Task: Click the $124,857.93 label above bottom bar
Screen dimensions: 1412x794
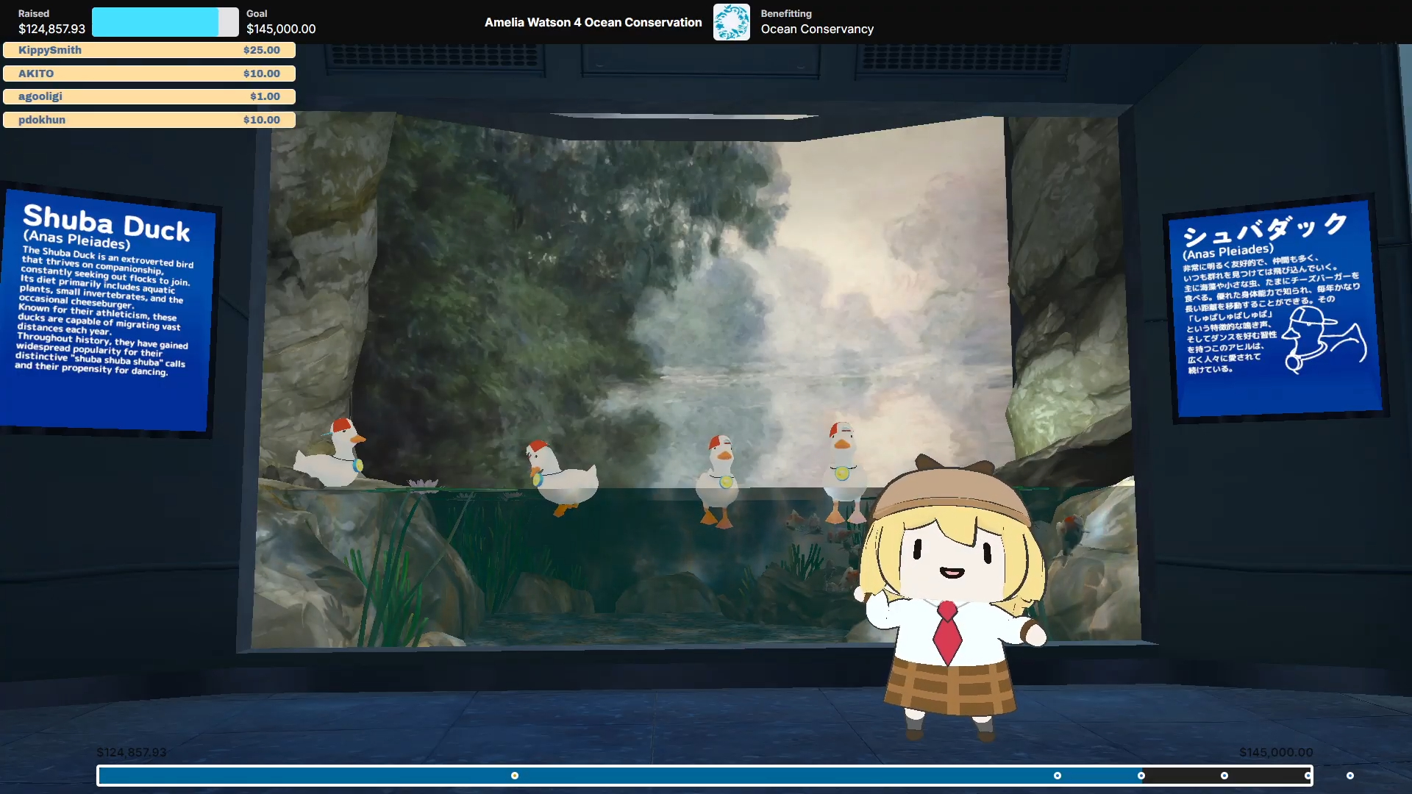Action: [x=132, y=752]
